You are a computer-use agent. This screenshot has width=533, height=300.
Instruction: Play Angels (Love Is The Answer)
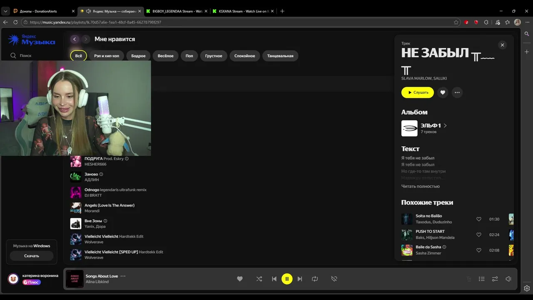[76, 208]
